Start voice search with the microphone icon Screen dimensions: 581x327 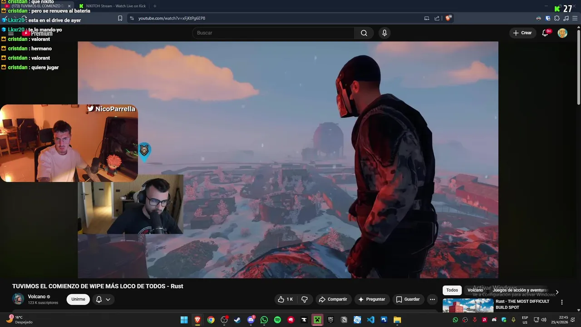tap(384, 33)
